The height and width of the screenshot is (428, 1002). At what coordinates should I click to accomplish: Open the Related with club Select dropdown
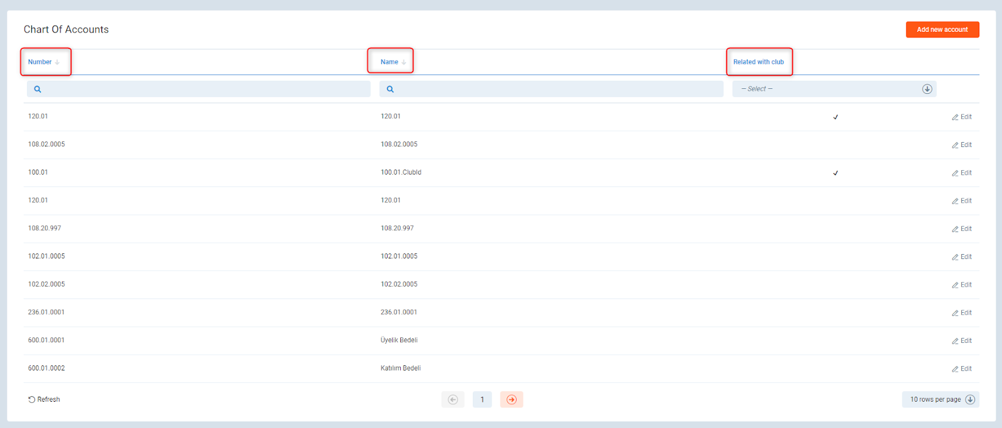tap(834, 89)
